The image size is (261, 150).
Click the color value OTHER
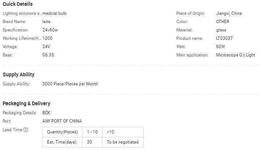223,22
